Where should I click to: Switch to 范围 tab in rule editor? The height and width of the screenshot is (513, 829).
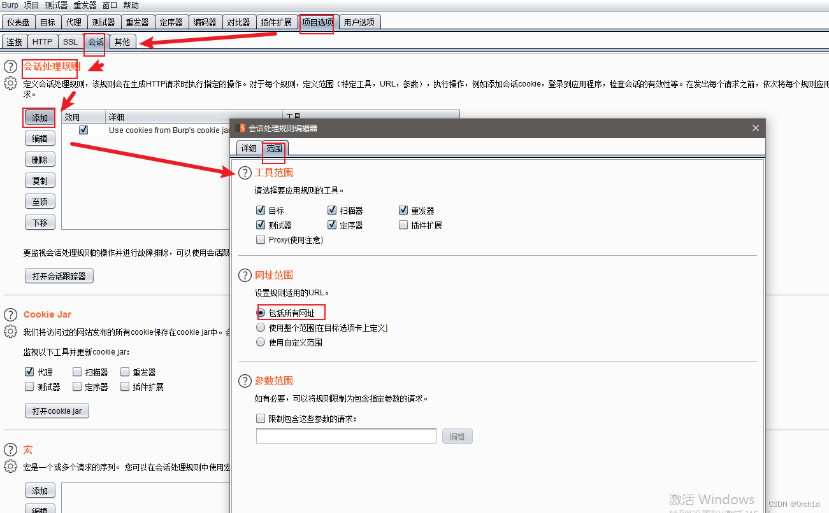click(x=274, y=148)
